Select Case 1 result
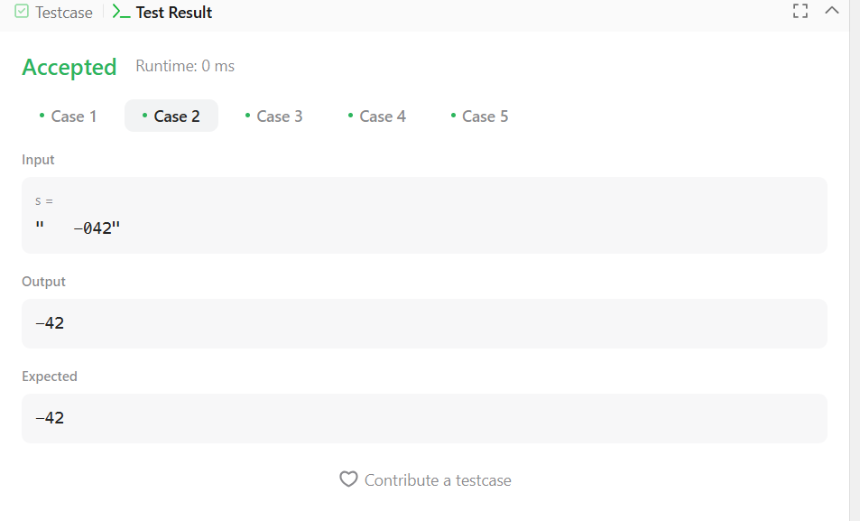The image size is (860, 521). coord(68,116)
